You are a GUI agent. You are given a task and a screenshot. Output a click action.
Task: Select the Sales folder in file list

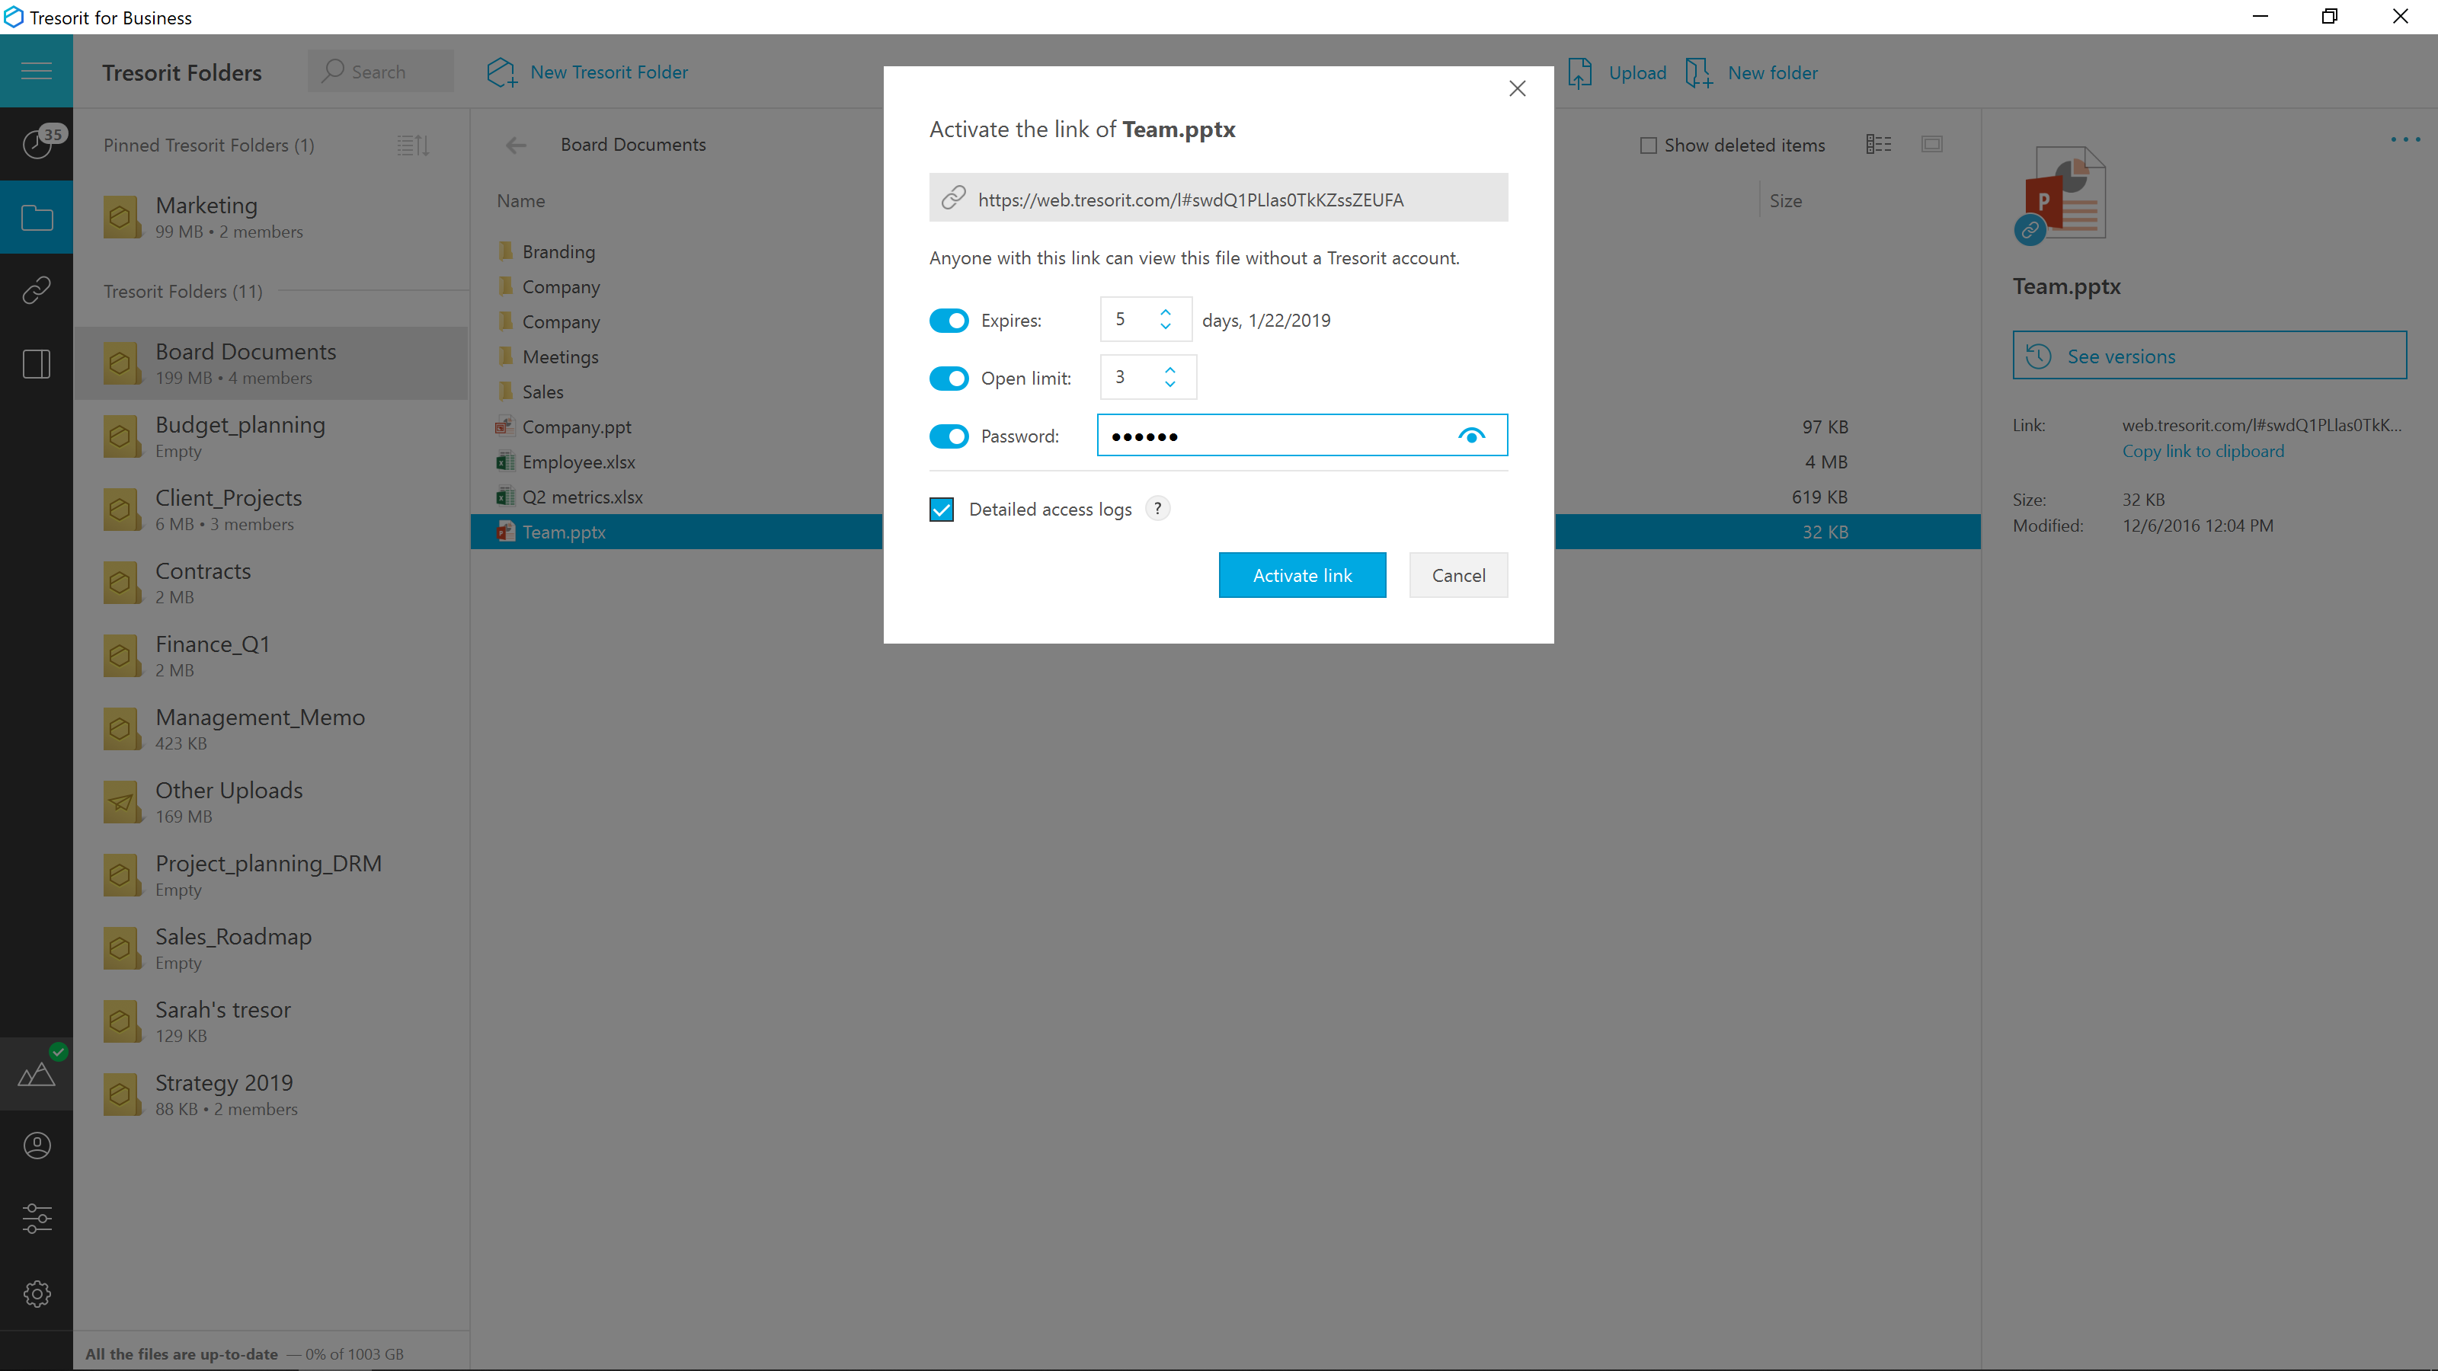541,390
